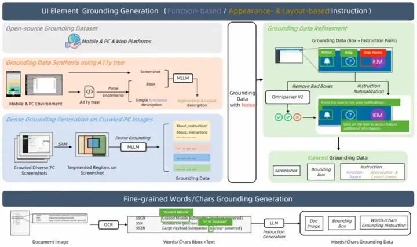Click the Screenshot box in Cleaned Grounding Data
Screen dimensions: 417x247
click(x=287, y=171)
